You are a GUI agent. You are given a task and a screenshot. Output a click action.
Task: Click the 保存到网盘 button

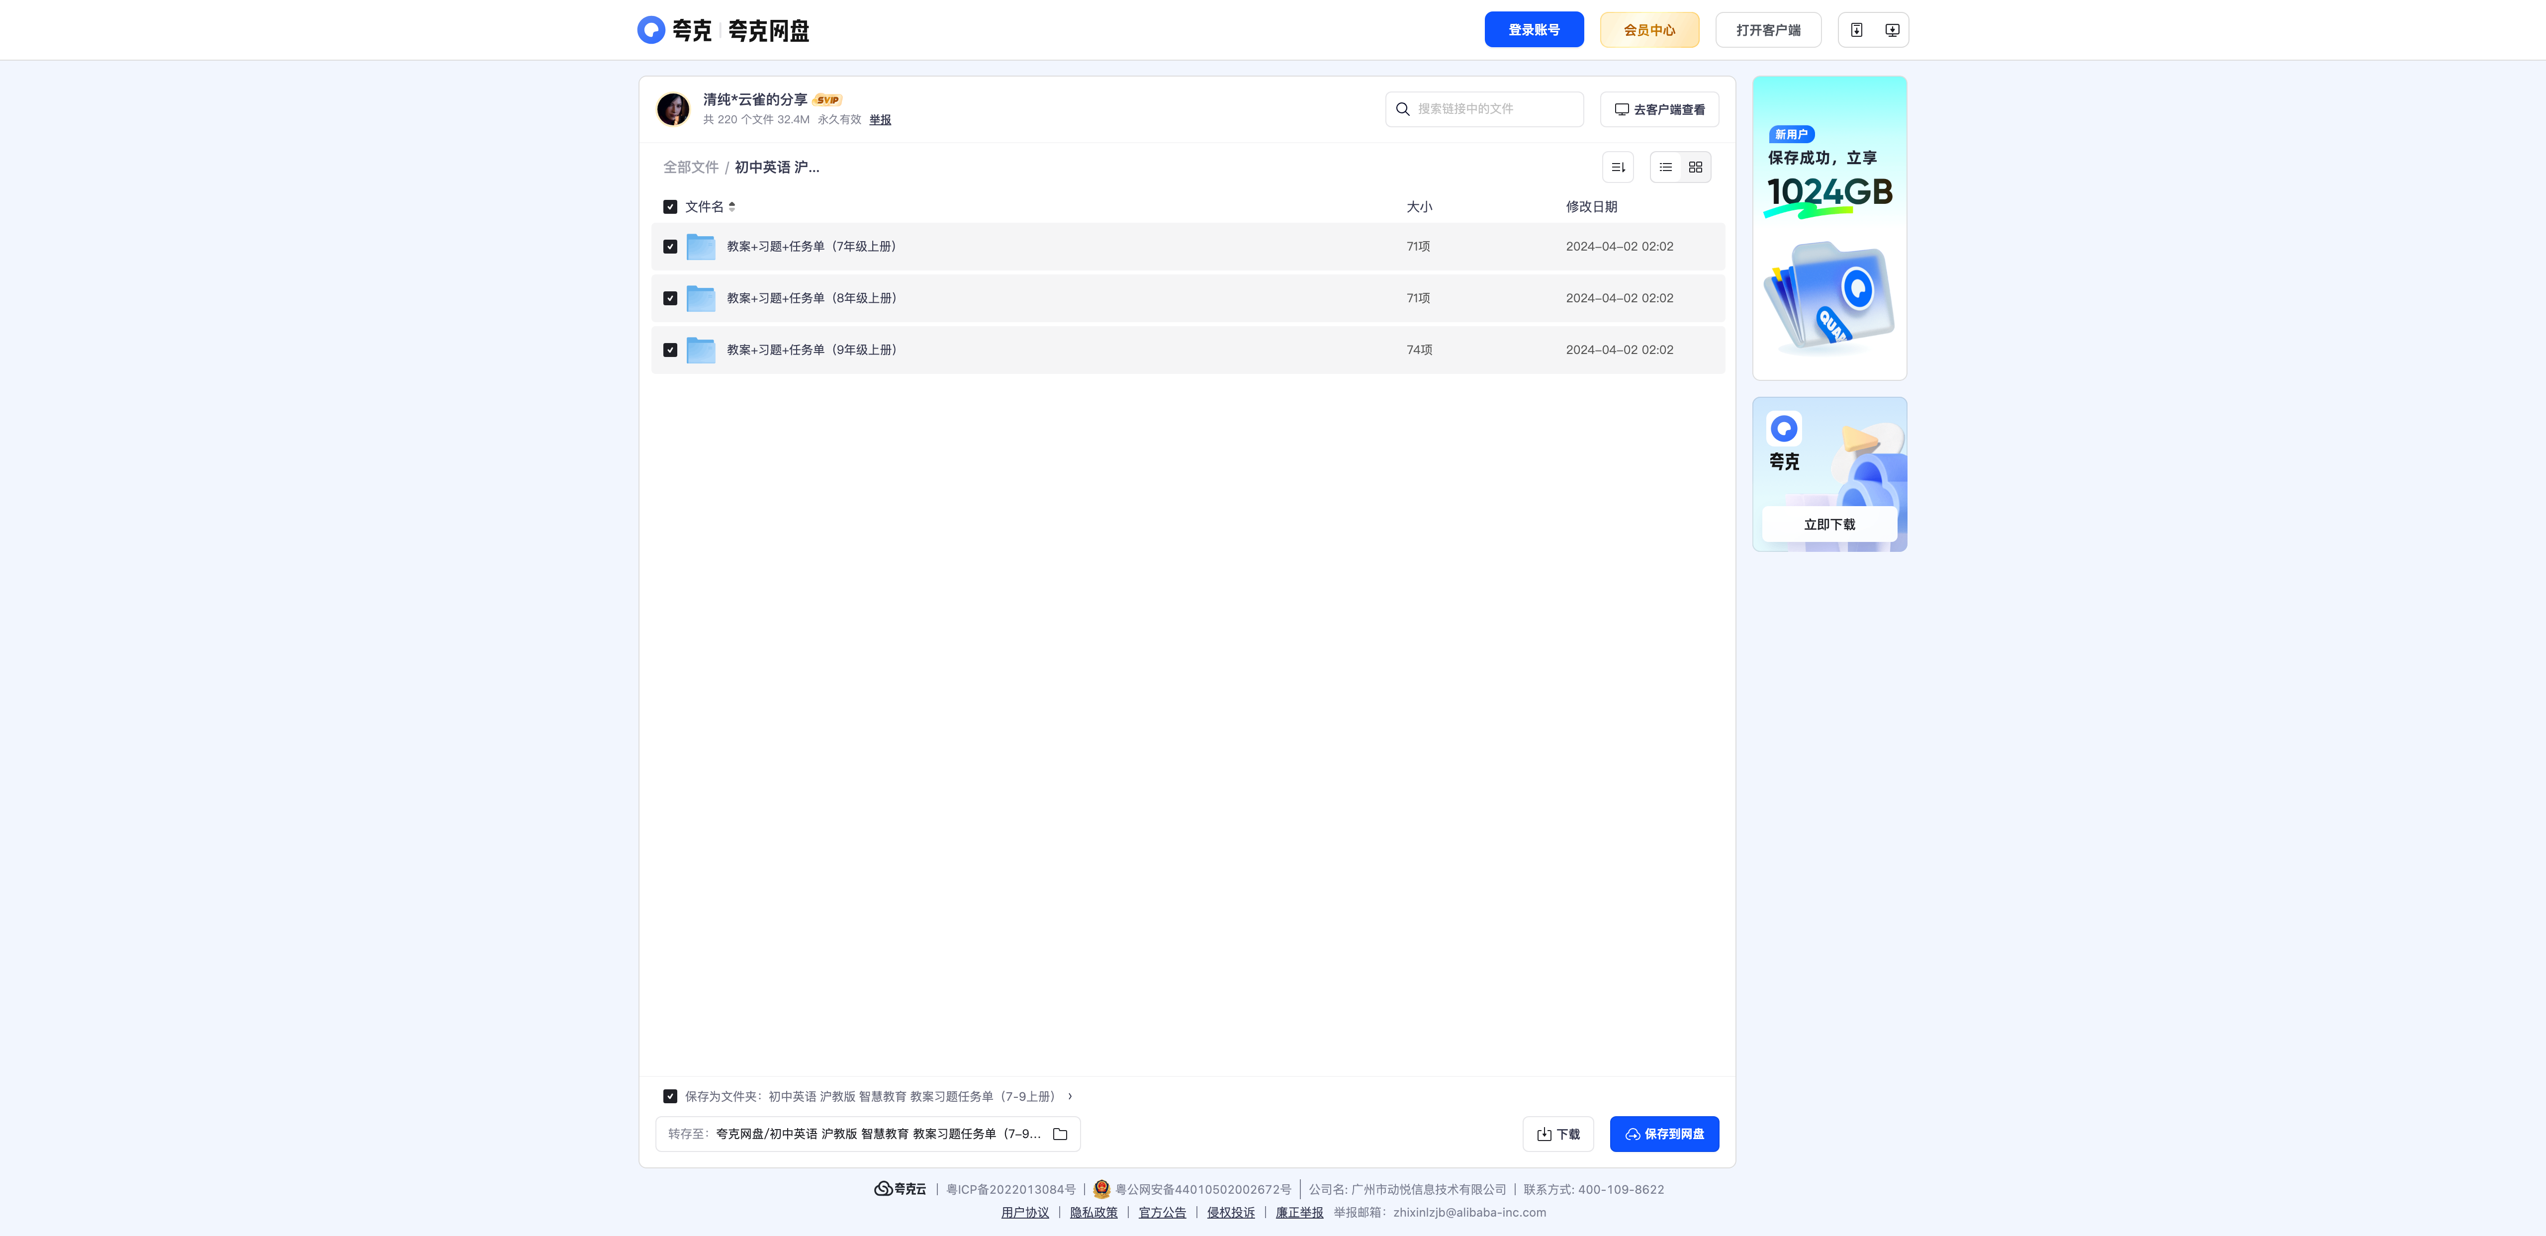(1664, 1134)
